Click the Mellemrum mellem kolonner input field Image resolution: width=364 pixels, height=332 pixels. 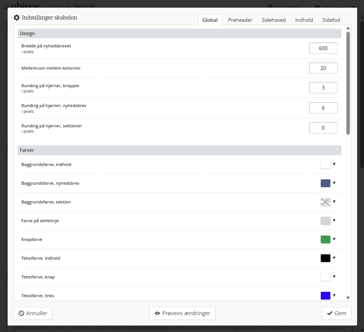click(323, 68)
